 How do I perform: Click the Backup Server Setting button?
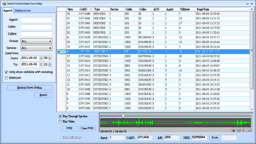click(30, 88)
